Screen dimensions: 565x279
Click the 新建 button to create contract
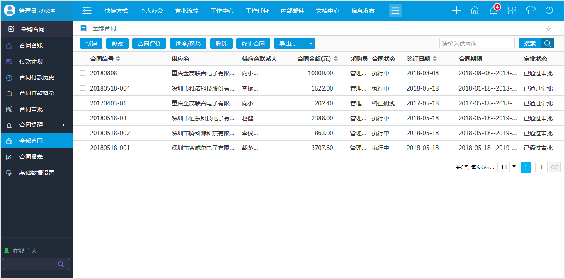coord(91,43)
